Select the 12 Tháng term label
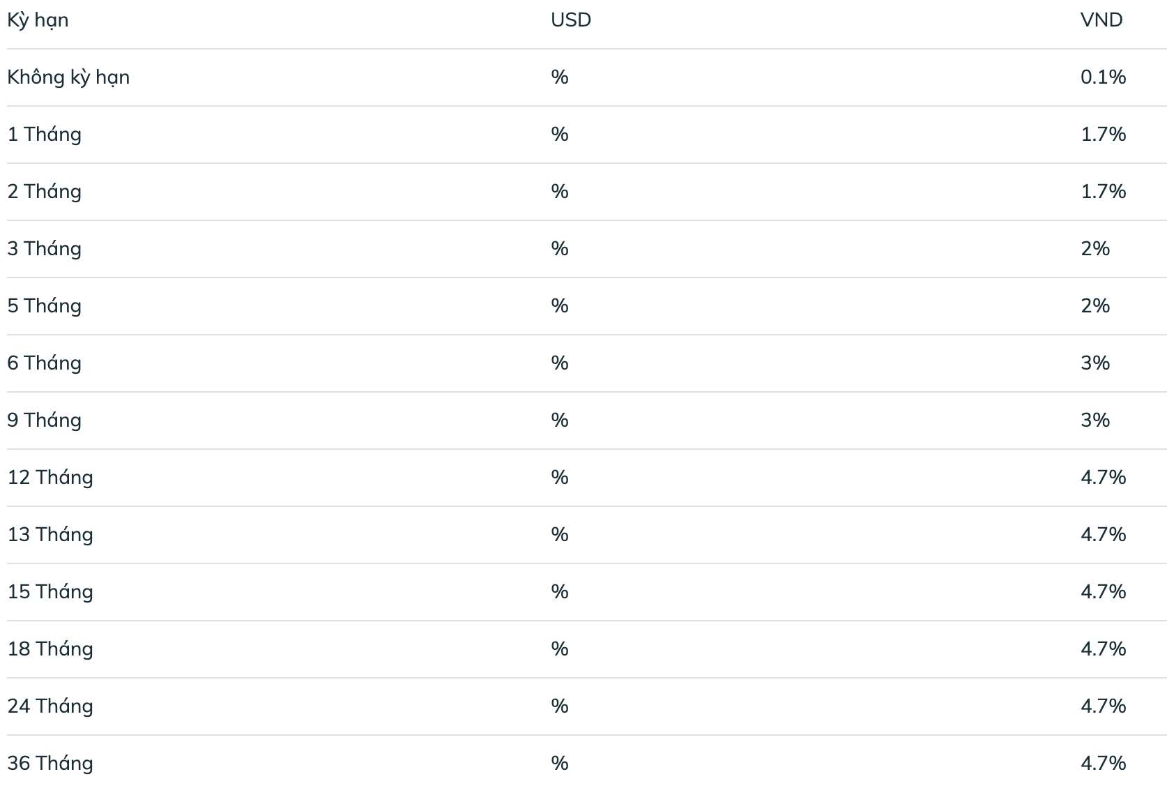The height and width of the screenshot is (788, 1167). click(50, 478)
